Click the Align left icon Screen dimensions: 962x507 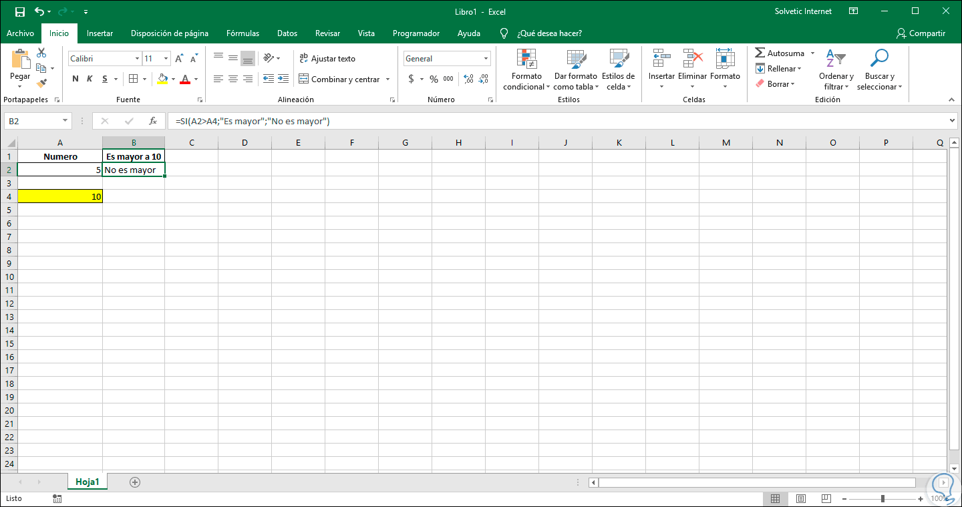coord(218,79)
